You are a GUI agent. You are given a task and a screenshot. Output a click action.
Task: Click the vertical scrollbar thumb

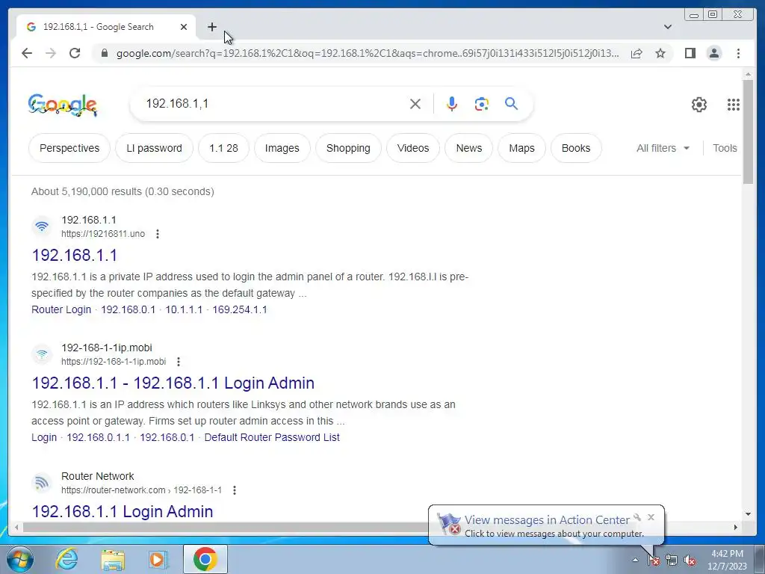748,132
